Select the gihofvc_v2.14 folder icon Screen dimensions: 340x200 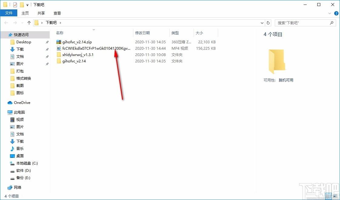[x=59, y=61]
